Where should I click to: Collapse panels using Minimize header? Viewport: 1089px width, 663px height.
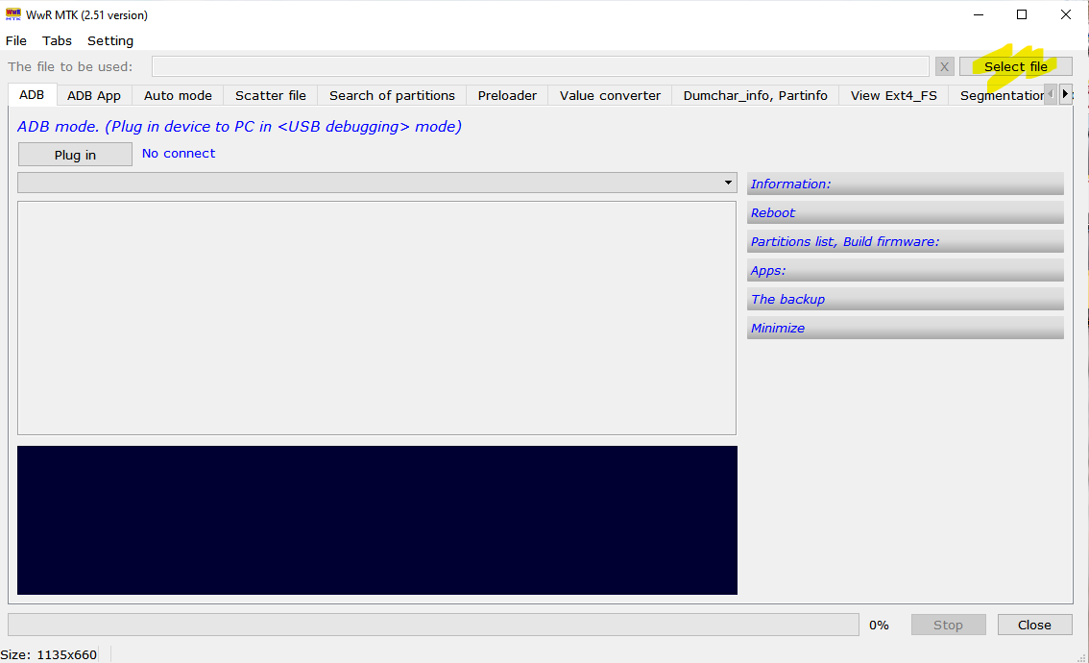coord(905,328)
